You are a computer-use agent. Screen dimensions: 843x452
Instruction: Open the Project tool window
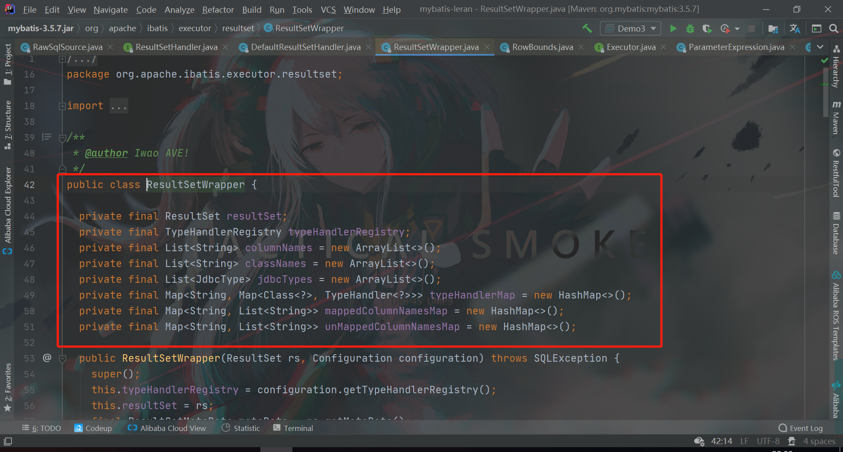click(7, 64)
